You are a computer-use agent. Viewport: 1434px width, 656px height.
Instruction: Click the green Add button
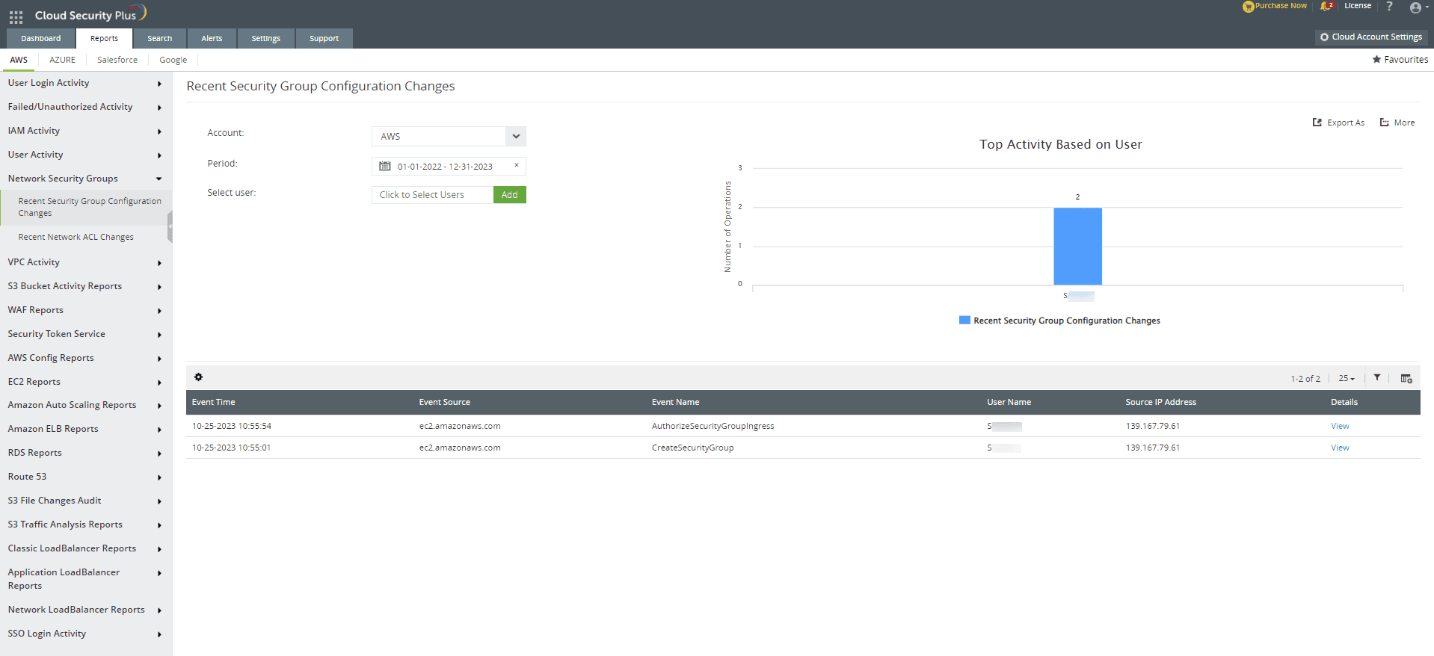pyautogui.click(x=509, y=194)
